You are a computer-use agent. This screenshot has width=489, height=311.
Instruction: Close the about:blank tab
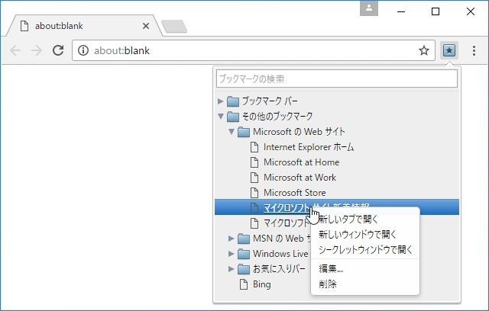point(146,26)
